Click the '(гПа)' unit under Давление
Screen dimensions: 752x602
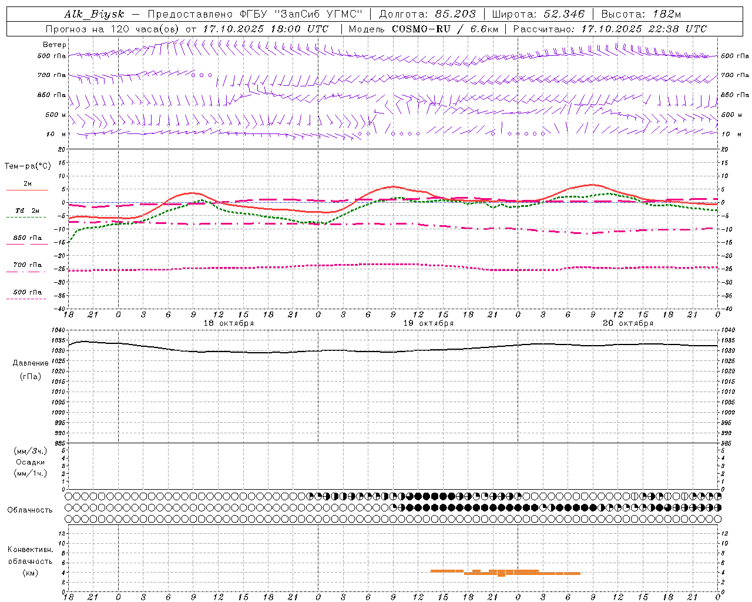pyautogui.click(x=31, y=377)
